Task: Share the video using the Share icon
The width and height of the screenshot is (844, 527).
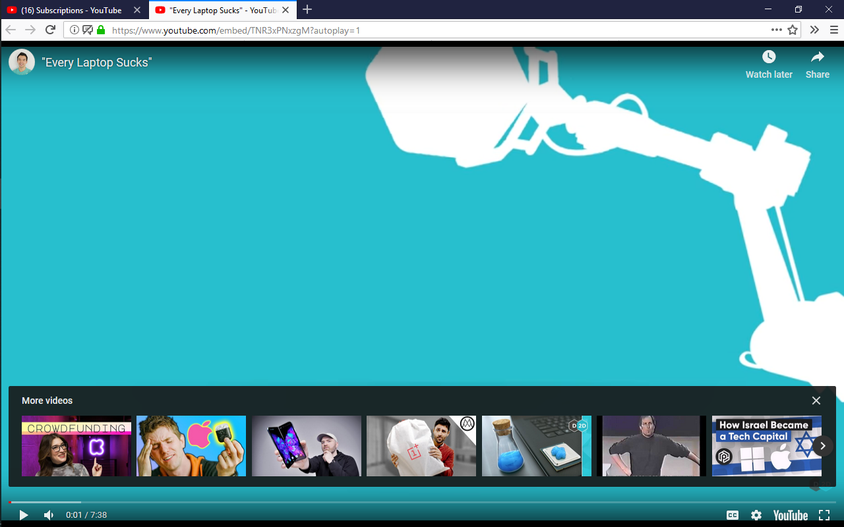Action: pos(817,64)
